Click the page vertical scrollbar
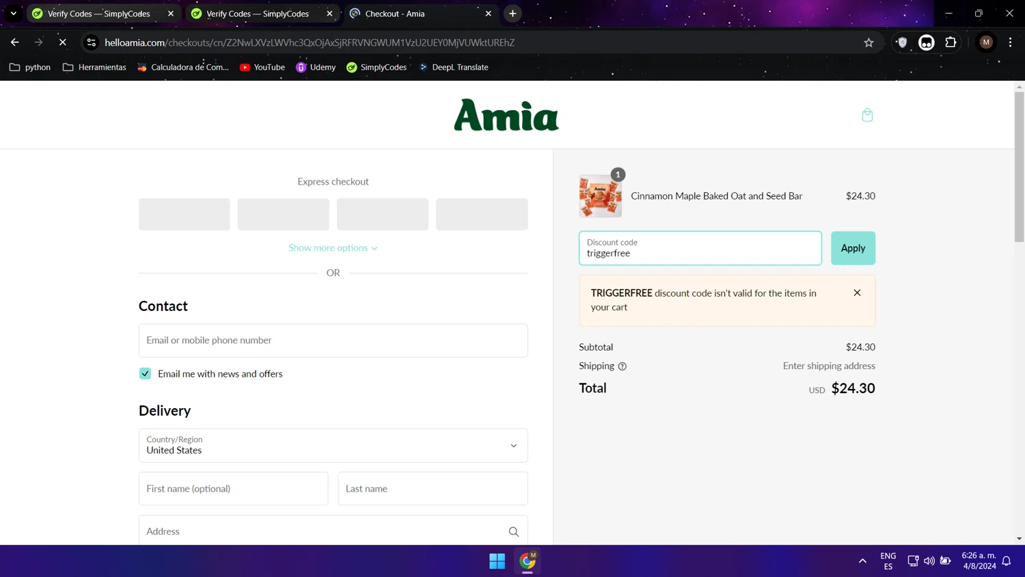This screenshot has width=1025, height=577. pyautogui.click(x=1019, y=167)
